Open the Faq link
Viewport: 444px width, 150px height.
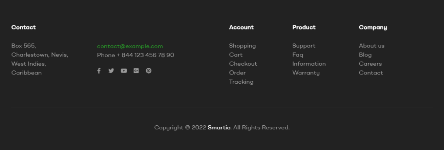tap(298, 55)
